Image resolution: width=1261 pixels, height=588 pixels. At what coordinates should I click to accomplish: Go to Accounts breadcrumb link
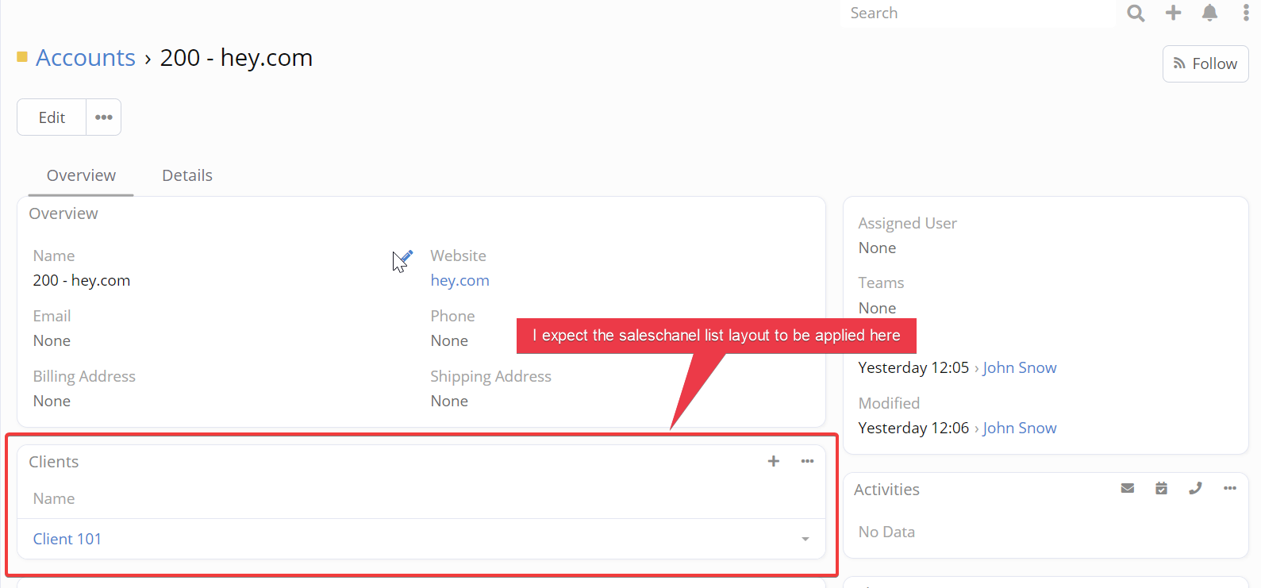click(86, 58)
